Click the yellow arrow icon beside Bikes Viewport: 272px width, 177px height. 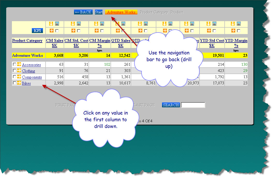coord(19,83)
